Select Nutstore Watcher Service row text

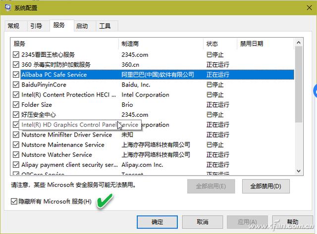[x=56, y=155]
